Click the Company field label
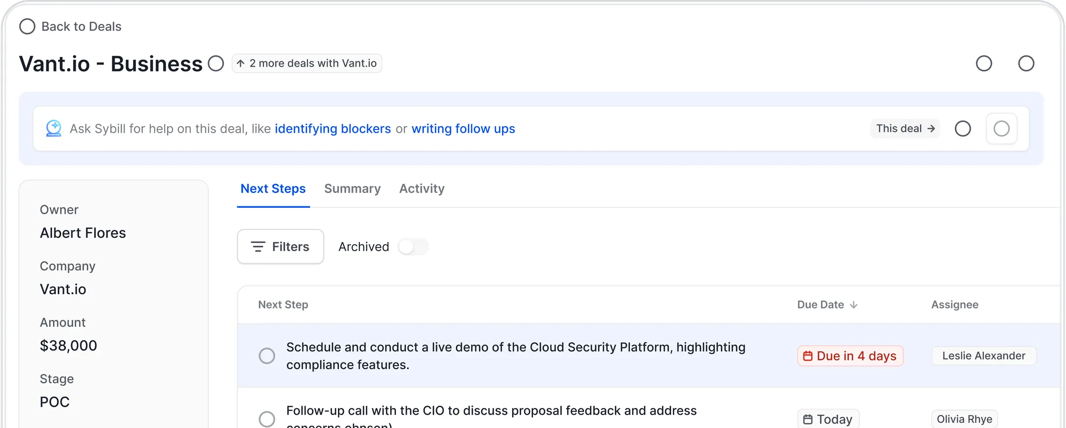Image resolution: width=1066 pixels, height=428 pixels. pos(67,267)
